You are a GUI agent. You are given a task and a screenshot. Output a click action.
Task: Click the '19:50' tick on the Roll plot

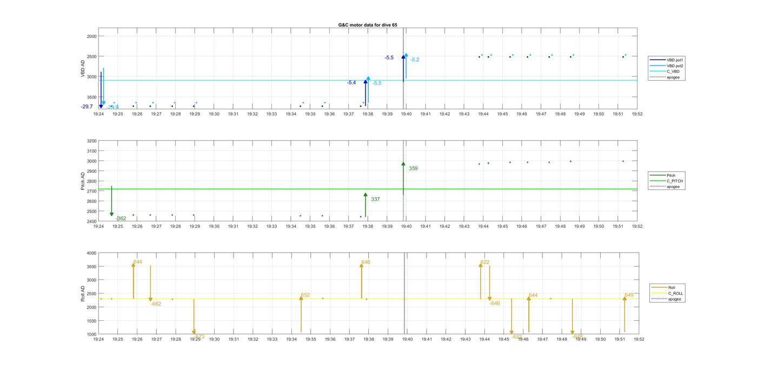(600, 339)
